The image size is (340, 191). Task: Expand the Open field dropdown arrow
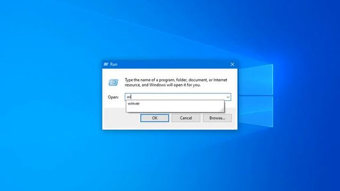[x=228, y=97]
